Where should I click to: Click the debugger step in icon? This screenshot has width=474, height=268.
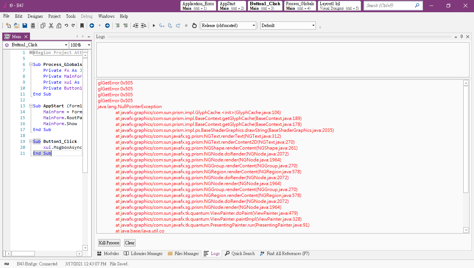click(x=162, y=26)
